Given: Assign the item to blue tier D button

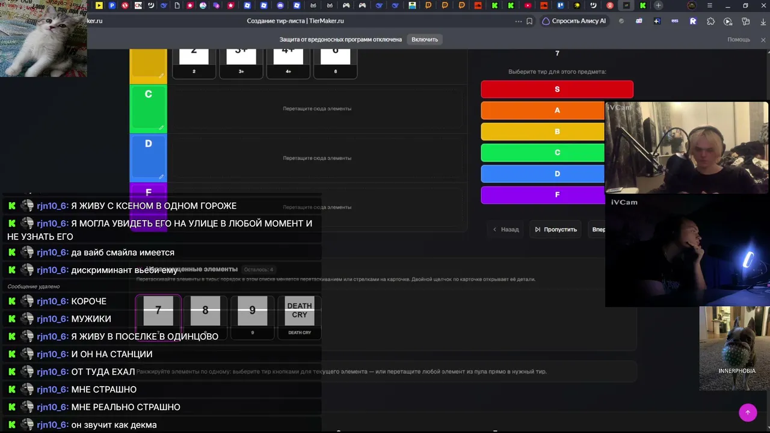Looking at the screenshot, I should [543, 173].
